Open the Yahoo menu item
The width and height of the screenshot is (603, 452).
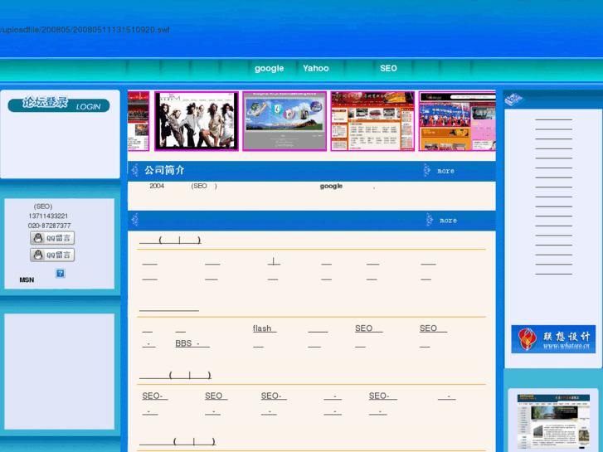316,69
